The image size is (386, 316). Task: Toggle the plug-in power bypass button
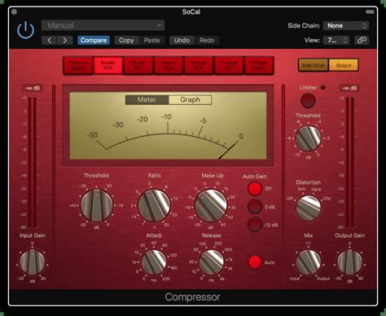pos(25,30)
